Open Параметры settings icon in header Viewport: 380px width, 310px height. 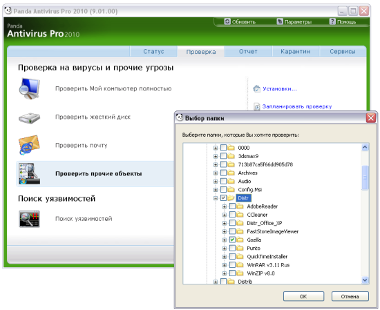(280, 21)
